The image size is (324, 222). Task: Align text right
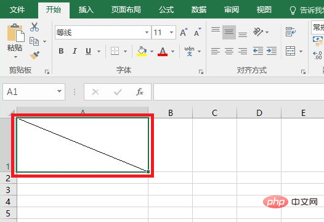(243, 51)
